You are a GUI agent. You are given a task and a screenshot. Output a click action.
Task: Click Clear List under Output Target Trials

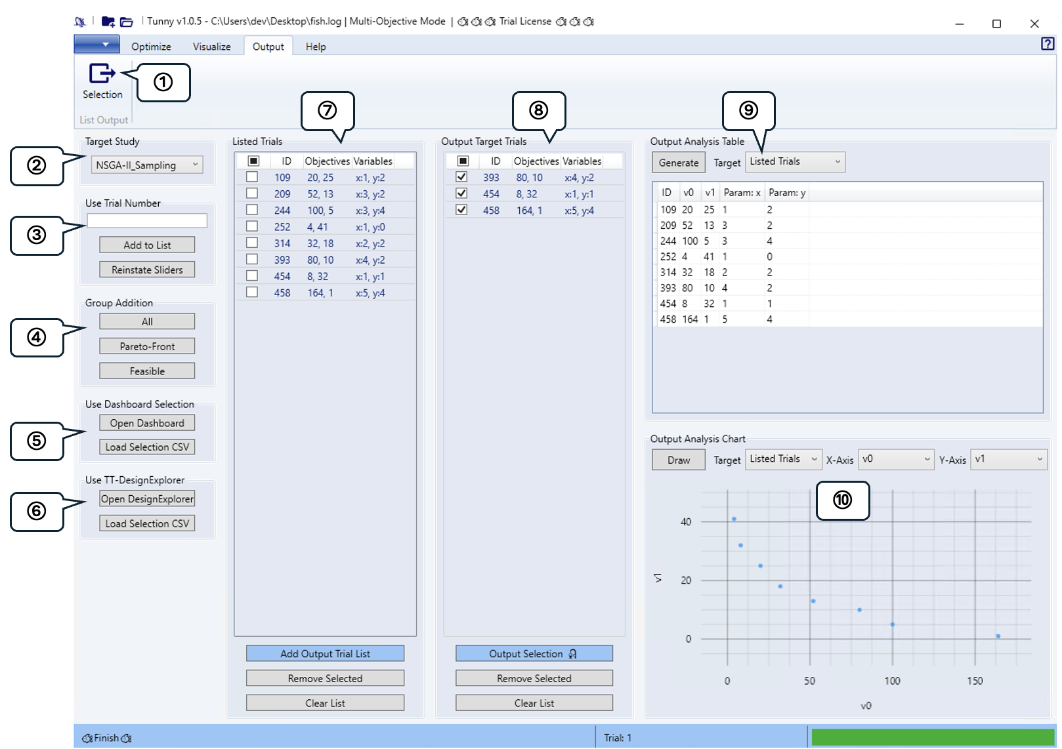point(534,703)
